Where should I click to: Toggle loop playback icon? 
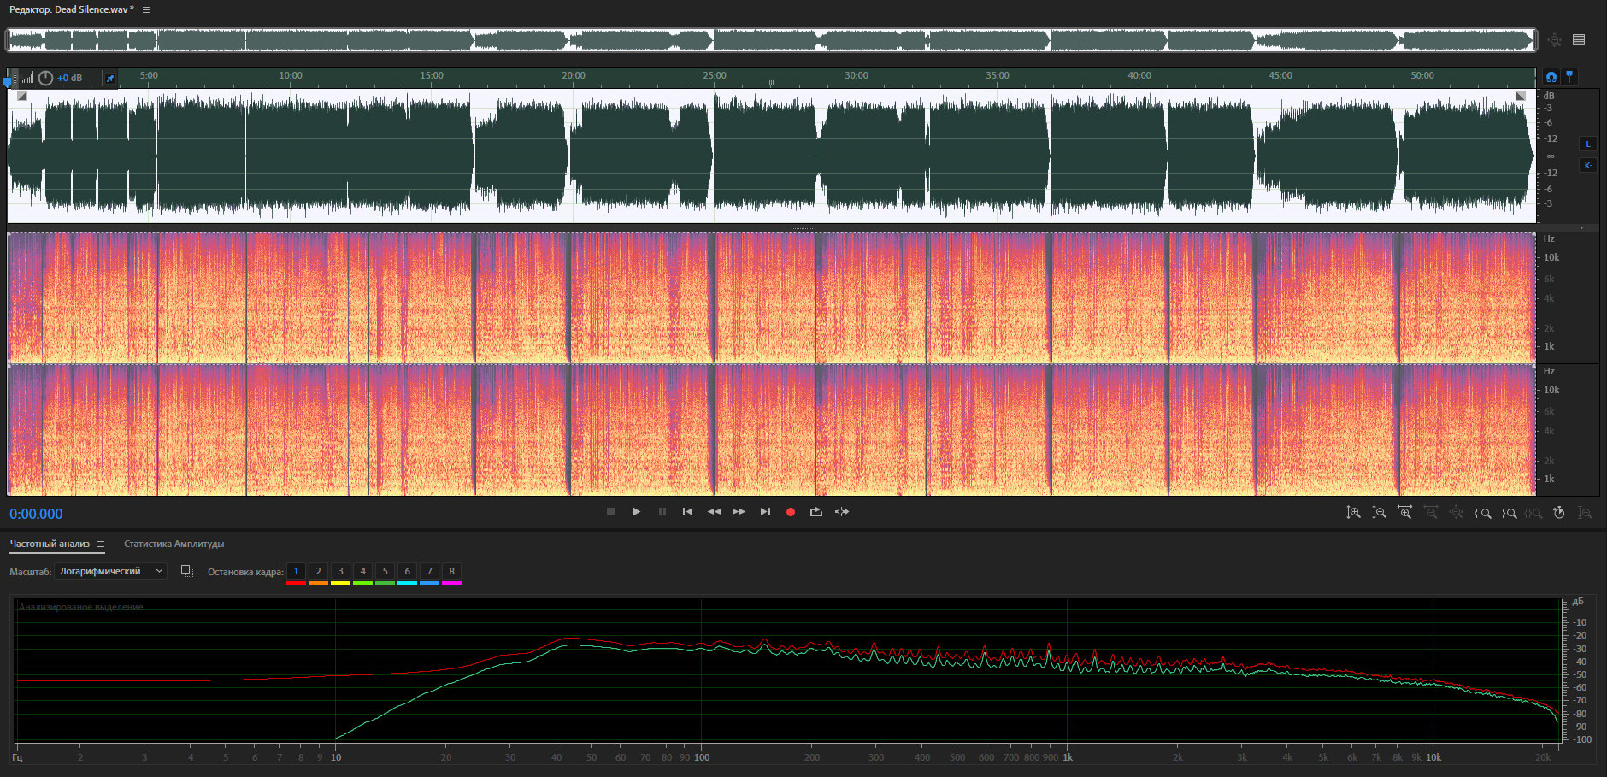[816, 512]
